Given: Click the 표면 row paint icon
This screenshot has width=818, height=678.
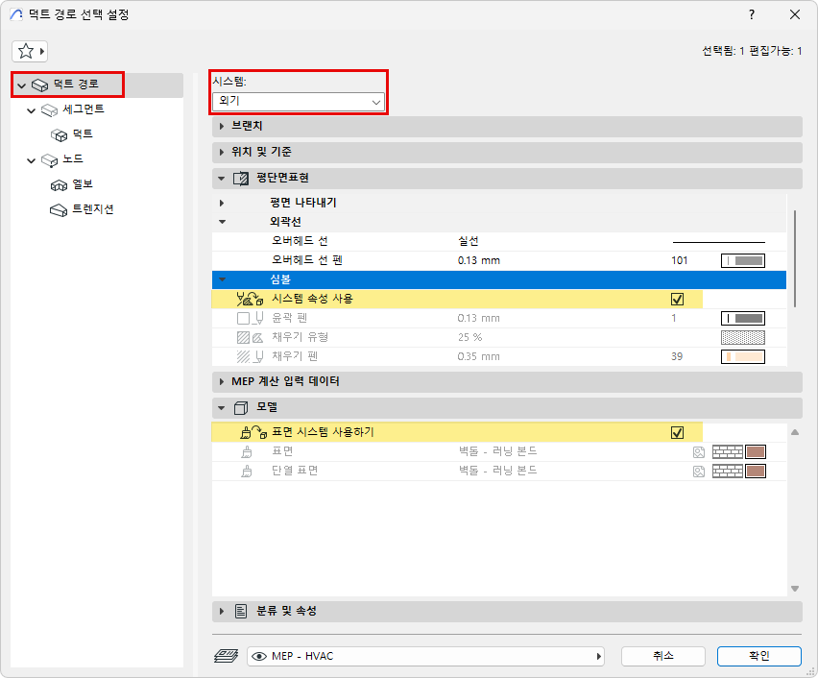Looking at the screenshot, I should tap(247, 452).
